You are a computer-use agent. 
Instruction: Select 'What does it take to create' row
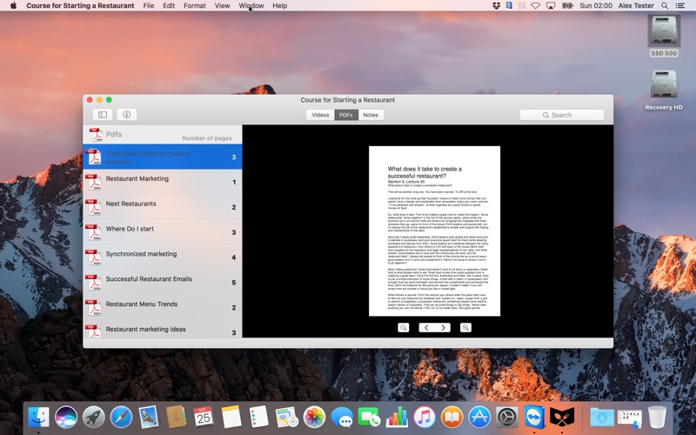163,157
